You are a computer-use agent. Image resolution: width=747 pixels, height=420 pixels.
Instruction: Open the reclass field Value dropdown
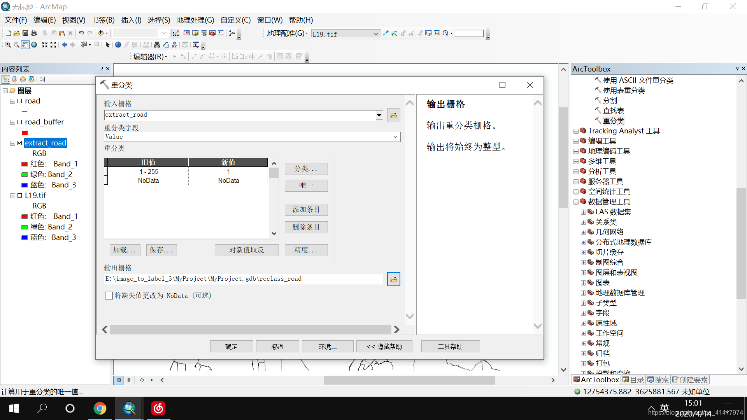[x=395, y=137]
